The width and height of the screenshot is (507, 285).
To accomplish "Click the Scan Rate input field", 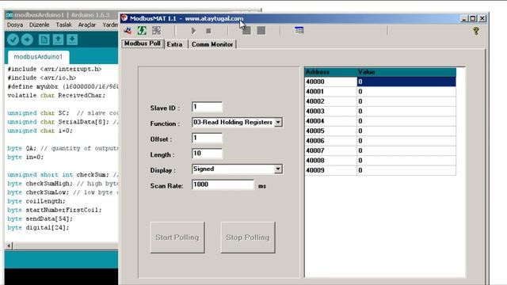I will coord(223,184).
